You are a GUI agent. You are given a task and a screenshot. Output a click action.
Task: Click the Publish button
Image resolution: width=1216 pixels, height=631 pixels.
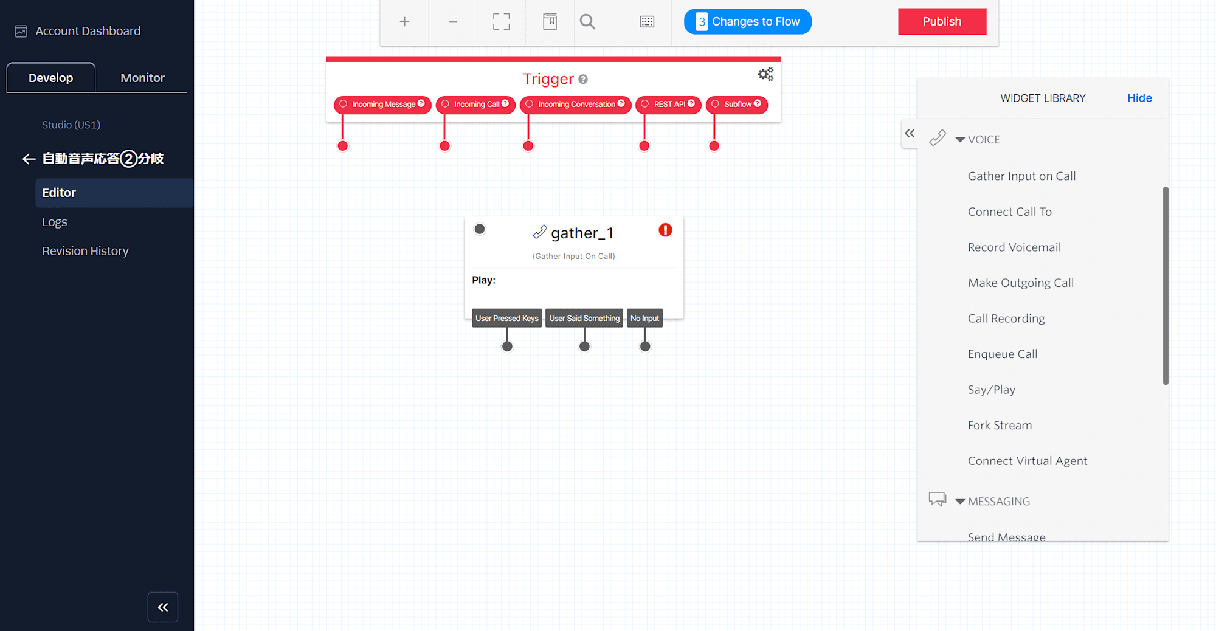(x=942, y=21)
